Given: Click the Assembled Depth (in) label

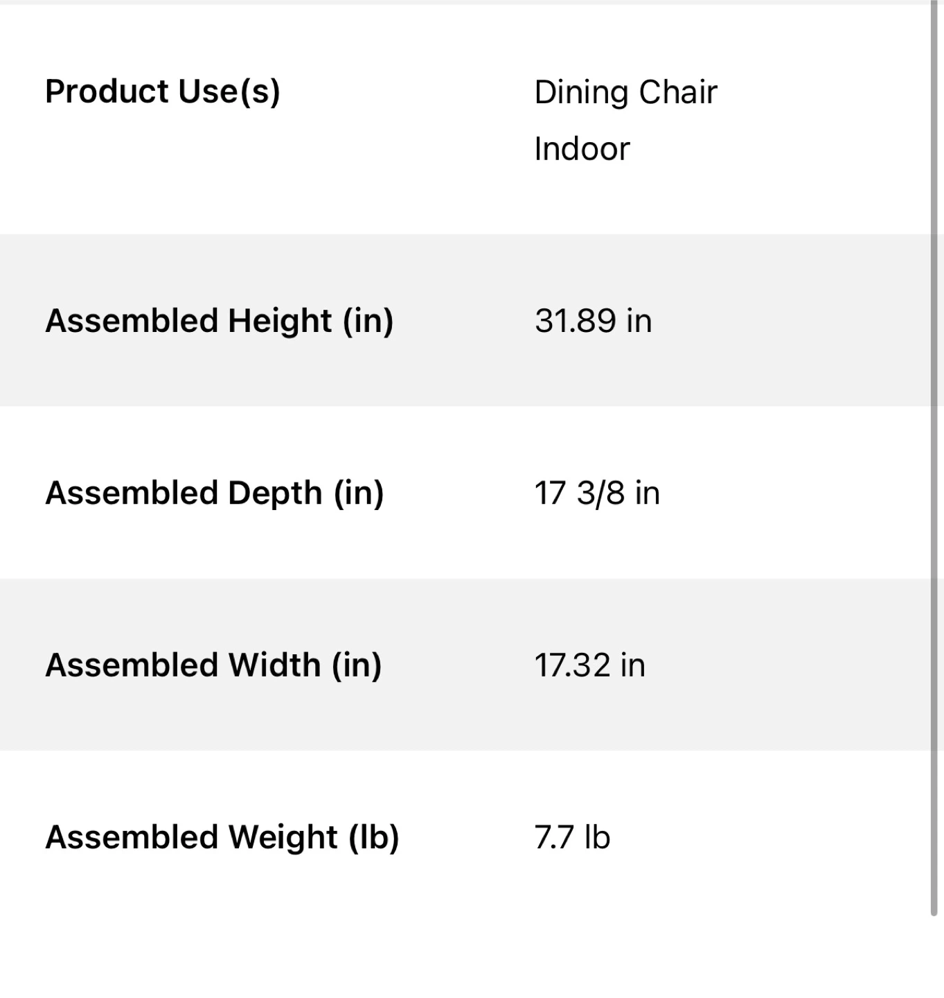Looking at the screenshot, I should [214, 493].
